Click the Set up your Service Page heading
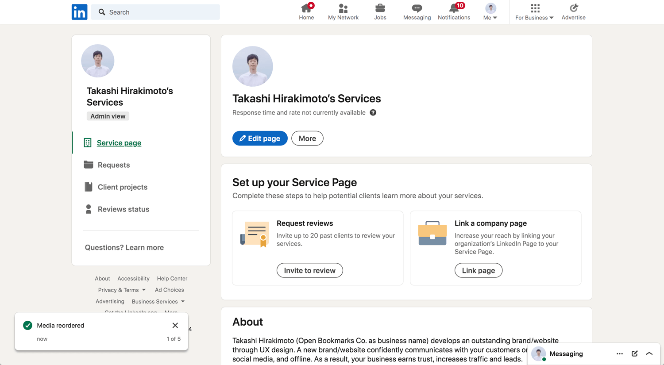 point(294,182)
